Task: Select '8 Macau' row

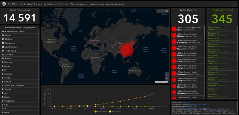Action: (x=19, y=66)
